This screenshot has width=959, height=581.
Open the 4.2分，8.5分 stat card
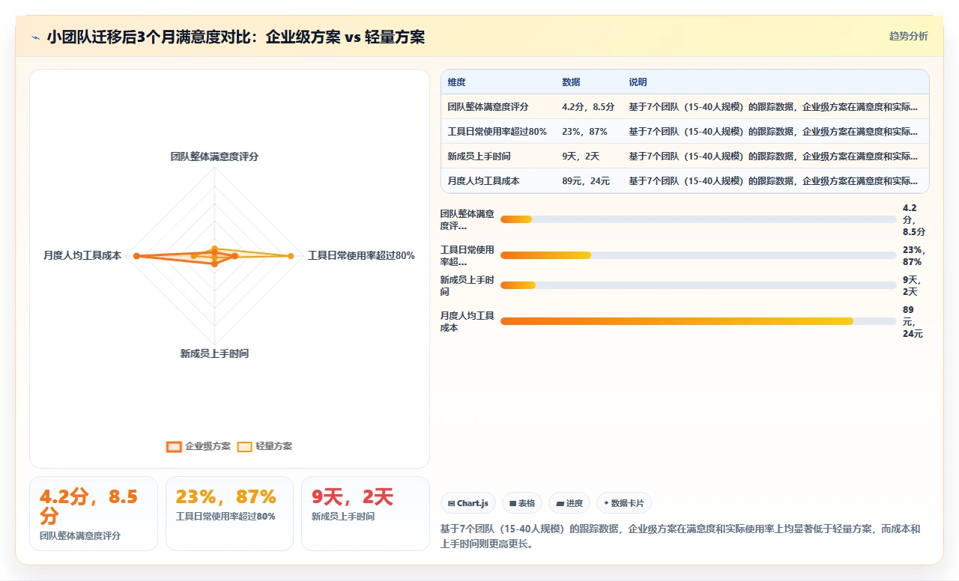click(94, 514)
